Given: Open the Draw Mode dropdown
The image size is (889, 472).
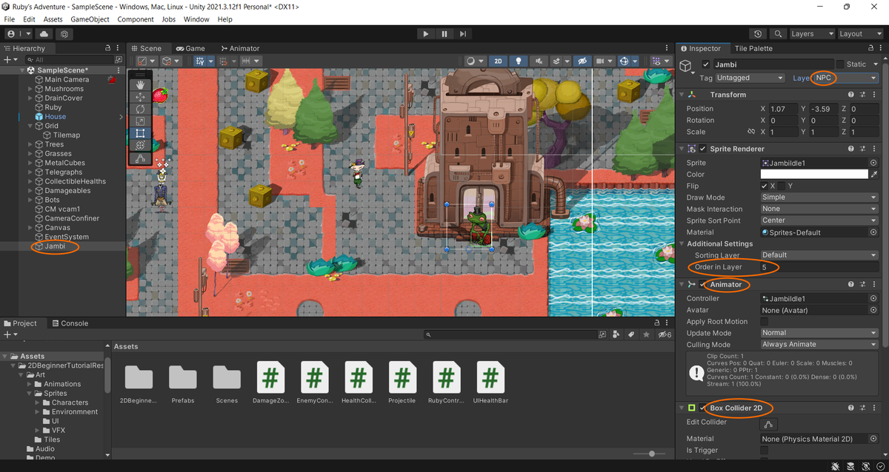Looking at the screenshot, I should point(819,198).
